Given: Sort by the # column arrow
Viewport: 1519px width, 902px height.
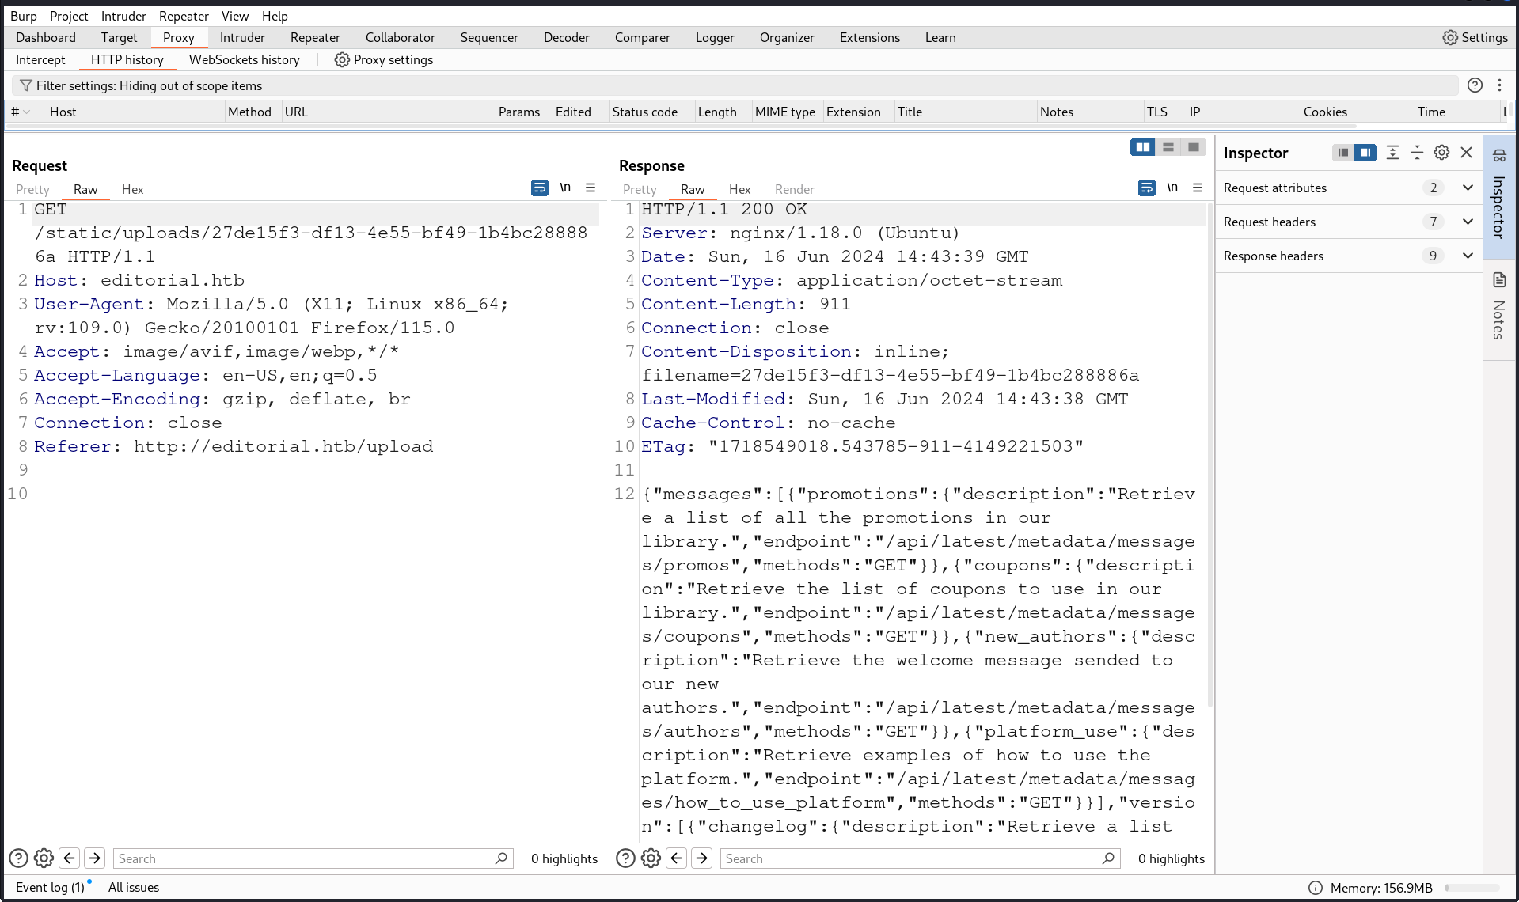Looking at the screenshot, I should [x=27, y=112].
